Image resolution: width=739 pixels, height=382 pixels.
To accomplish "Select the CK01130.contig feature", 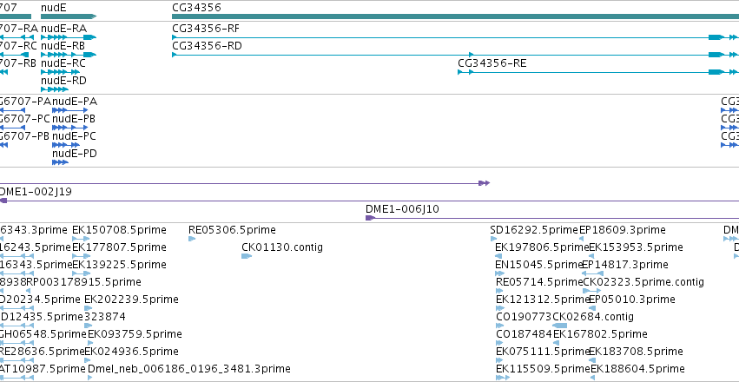I will 247,256.
